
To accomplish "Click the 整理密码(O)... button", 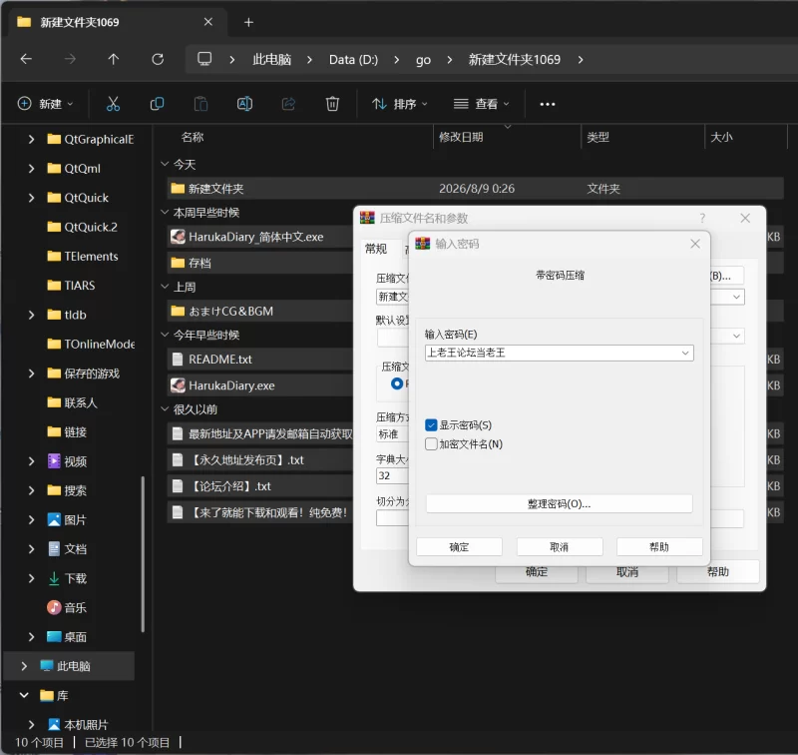I will coord(559,504).
